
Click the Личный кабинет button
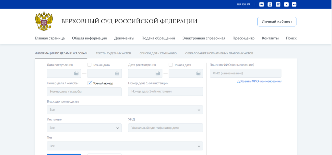click(x=277, y=22)
